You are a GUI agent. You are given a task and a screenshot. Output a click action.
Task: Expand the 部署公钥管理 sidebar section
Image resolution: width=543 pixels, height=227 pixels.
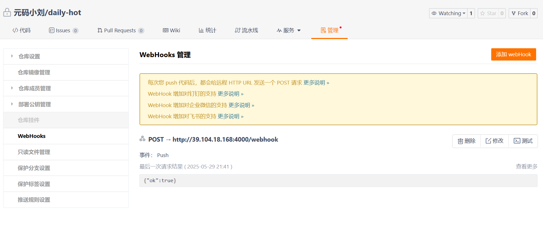12,104
